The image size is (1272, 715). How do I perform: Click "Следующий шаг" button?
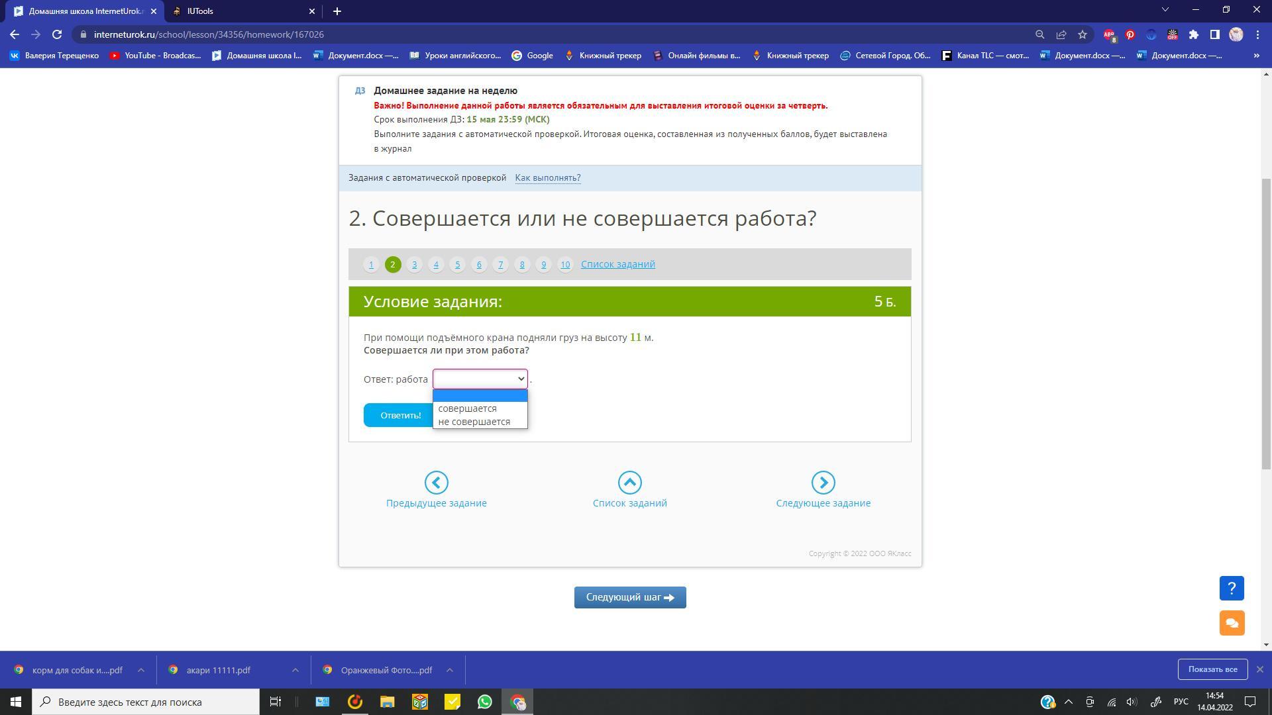pos(629,597)
